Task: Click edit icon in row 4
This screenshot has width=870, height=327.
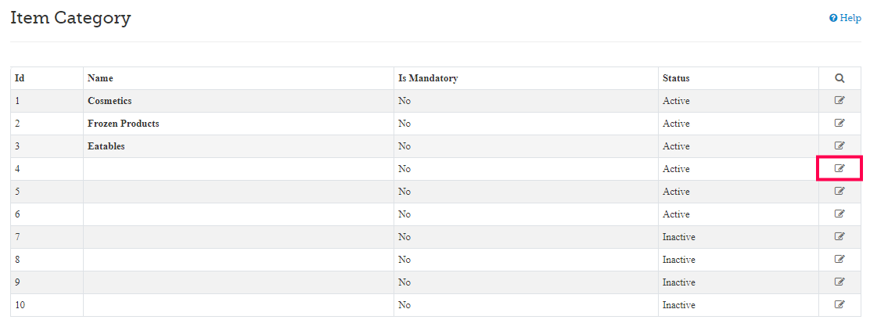Action: coord(839,168)
